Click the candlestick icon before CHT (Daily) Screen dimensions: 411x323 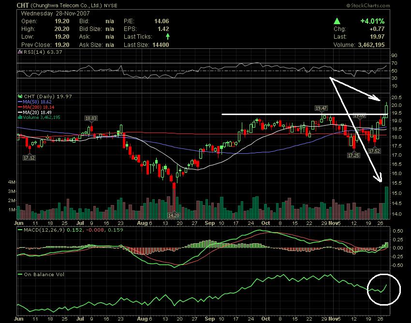(20, 96)
